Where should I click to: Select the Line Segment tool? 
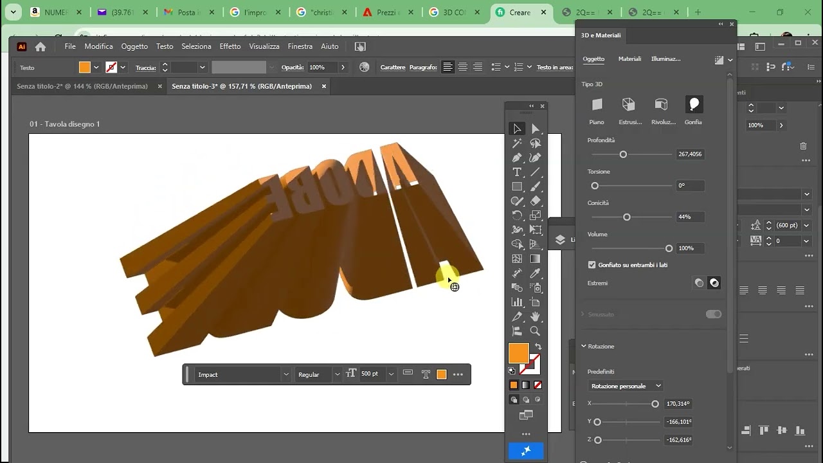pyautogui.click(x=535, y=172)
